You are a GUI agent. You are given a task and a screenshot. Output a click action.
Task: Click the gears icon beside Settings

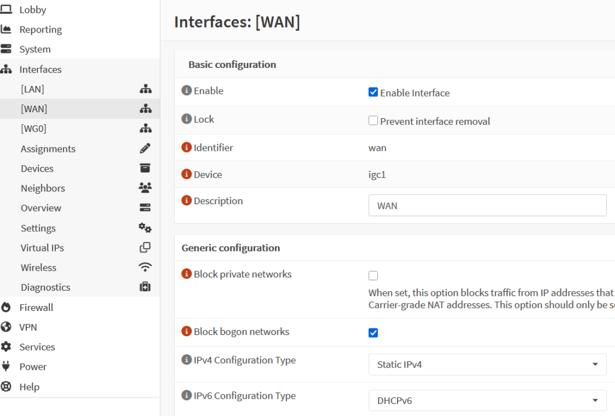(145, 228)
